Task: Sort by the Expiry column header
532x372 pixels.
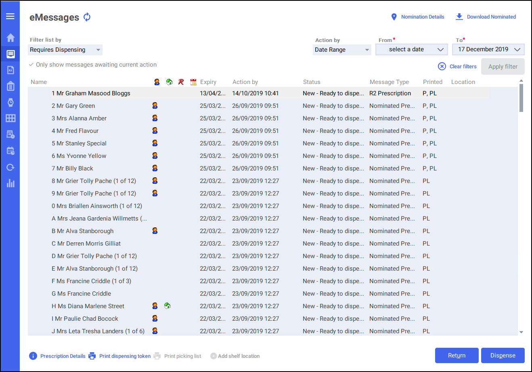Action: [x=208, y=82]
